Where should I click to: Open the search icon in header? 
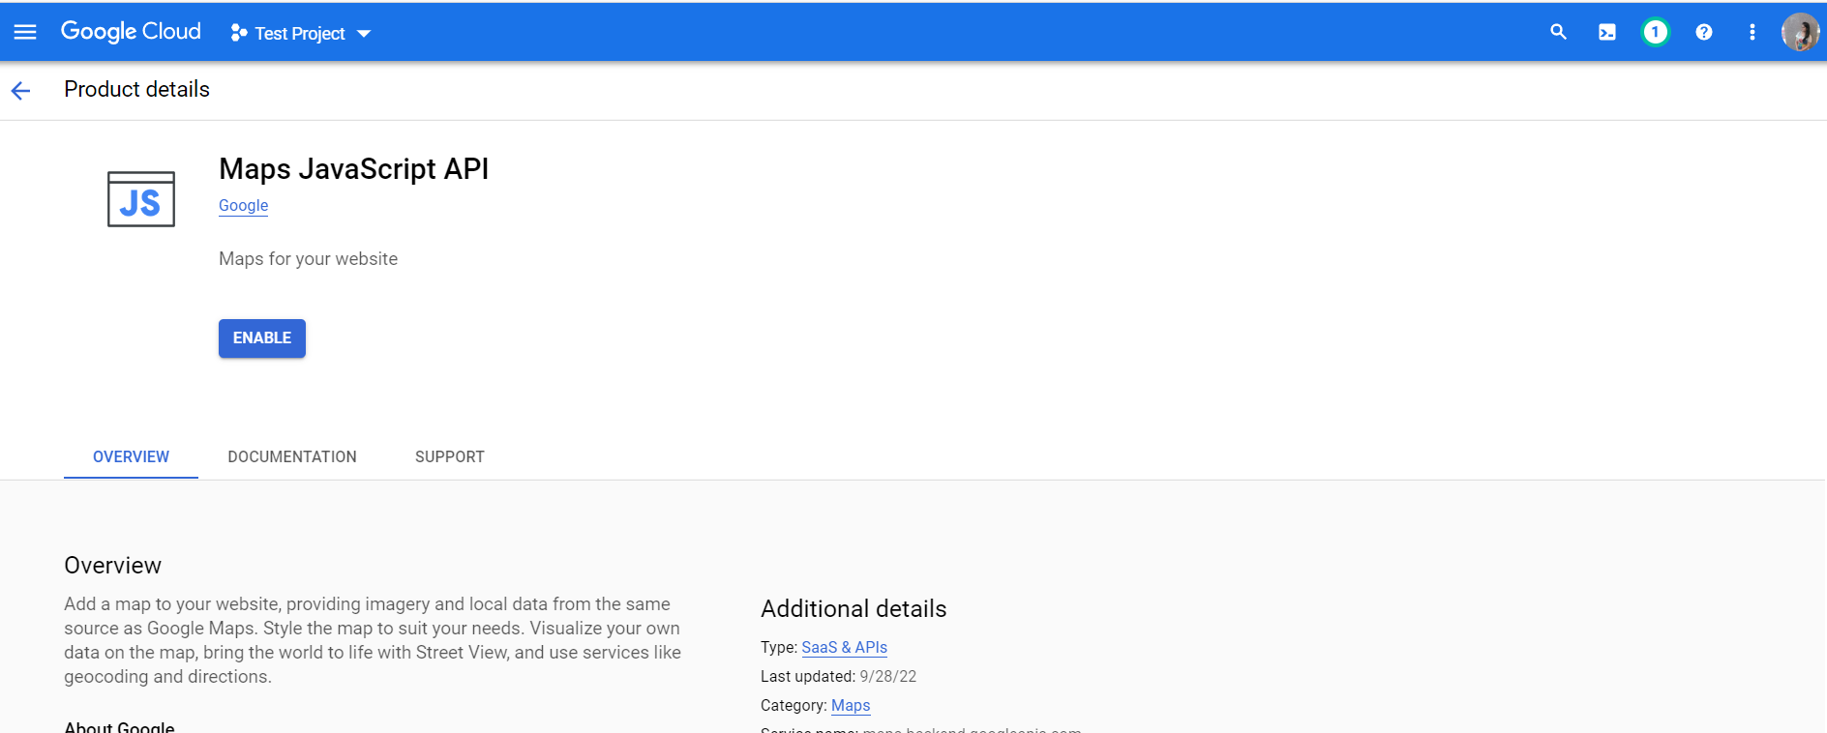coord(1558,32)
